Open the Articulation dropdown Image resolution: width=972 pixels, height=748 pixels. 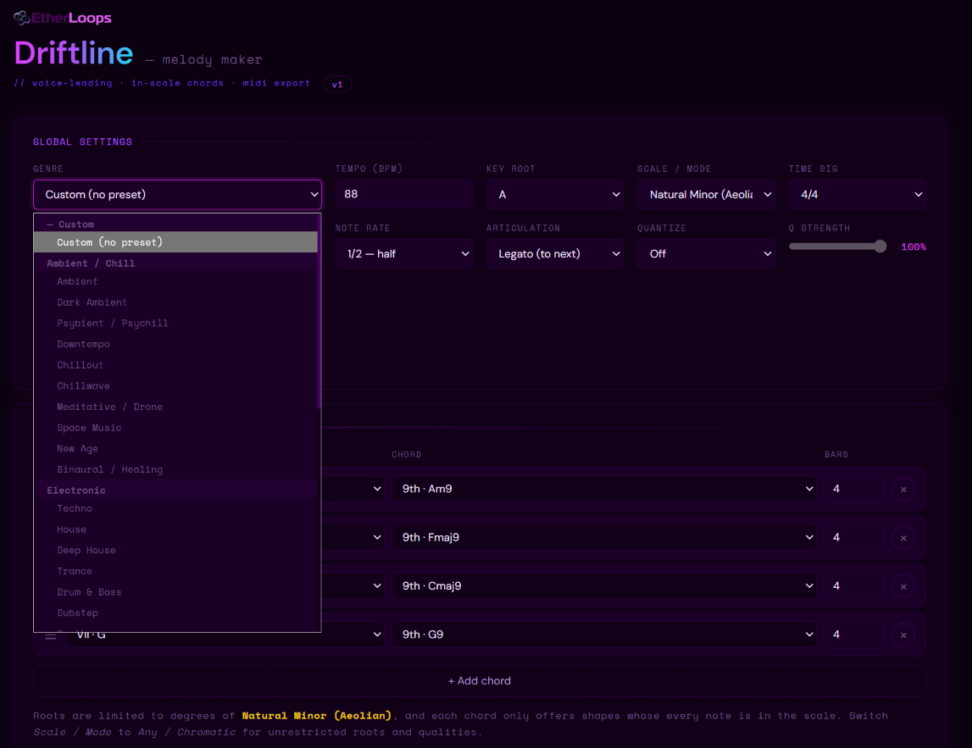coord(555,254)
